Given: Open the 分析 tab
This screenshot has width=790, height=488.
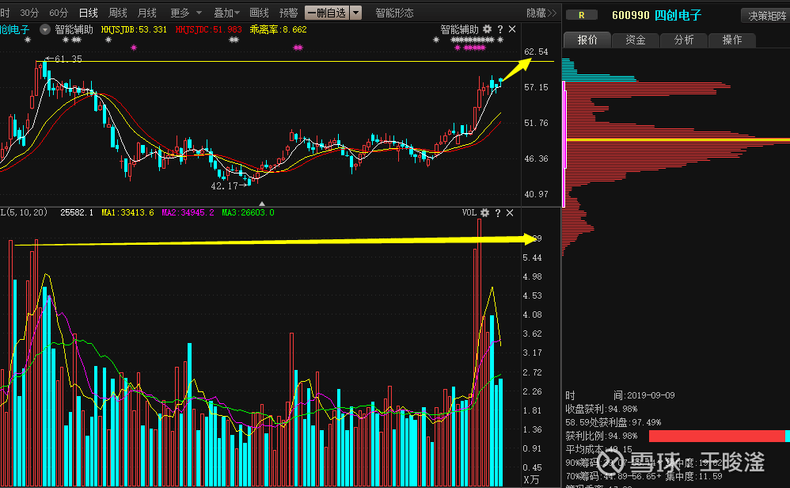Looking at the screenshot, I should [x=684, y=40].
